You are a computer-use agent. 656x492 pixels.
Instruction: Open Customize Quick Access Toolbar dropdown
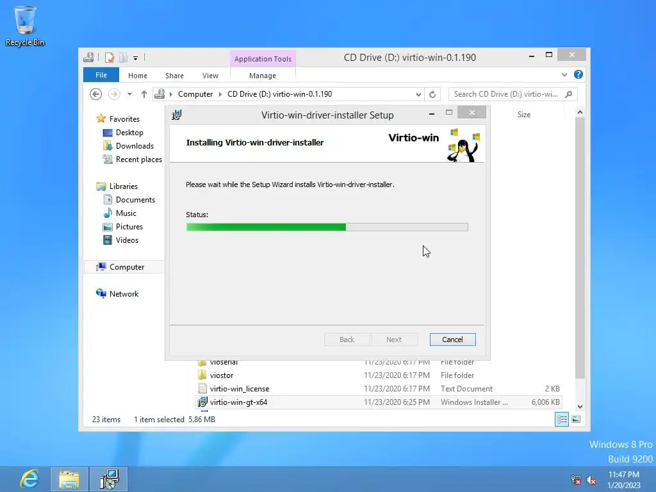coord(136,58)
